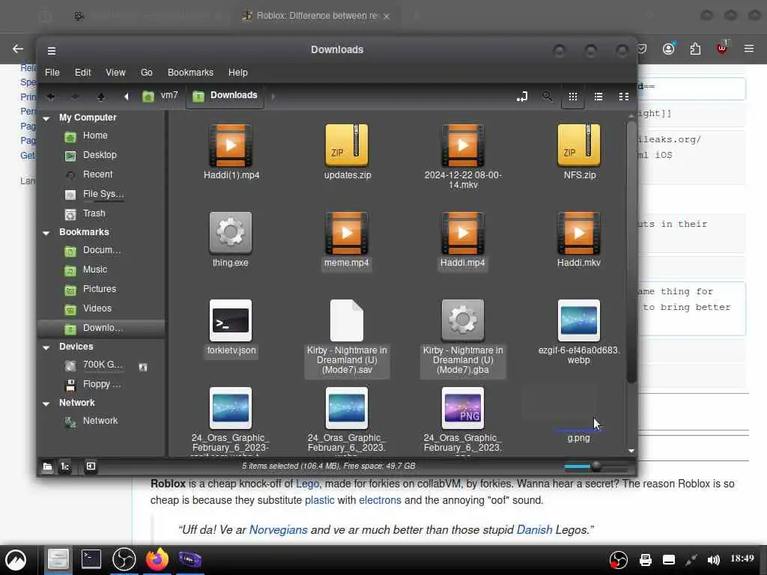Click the up directory arrow in toolbar
Screen dimensions: 767x575
101,97
